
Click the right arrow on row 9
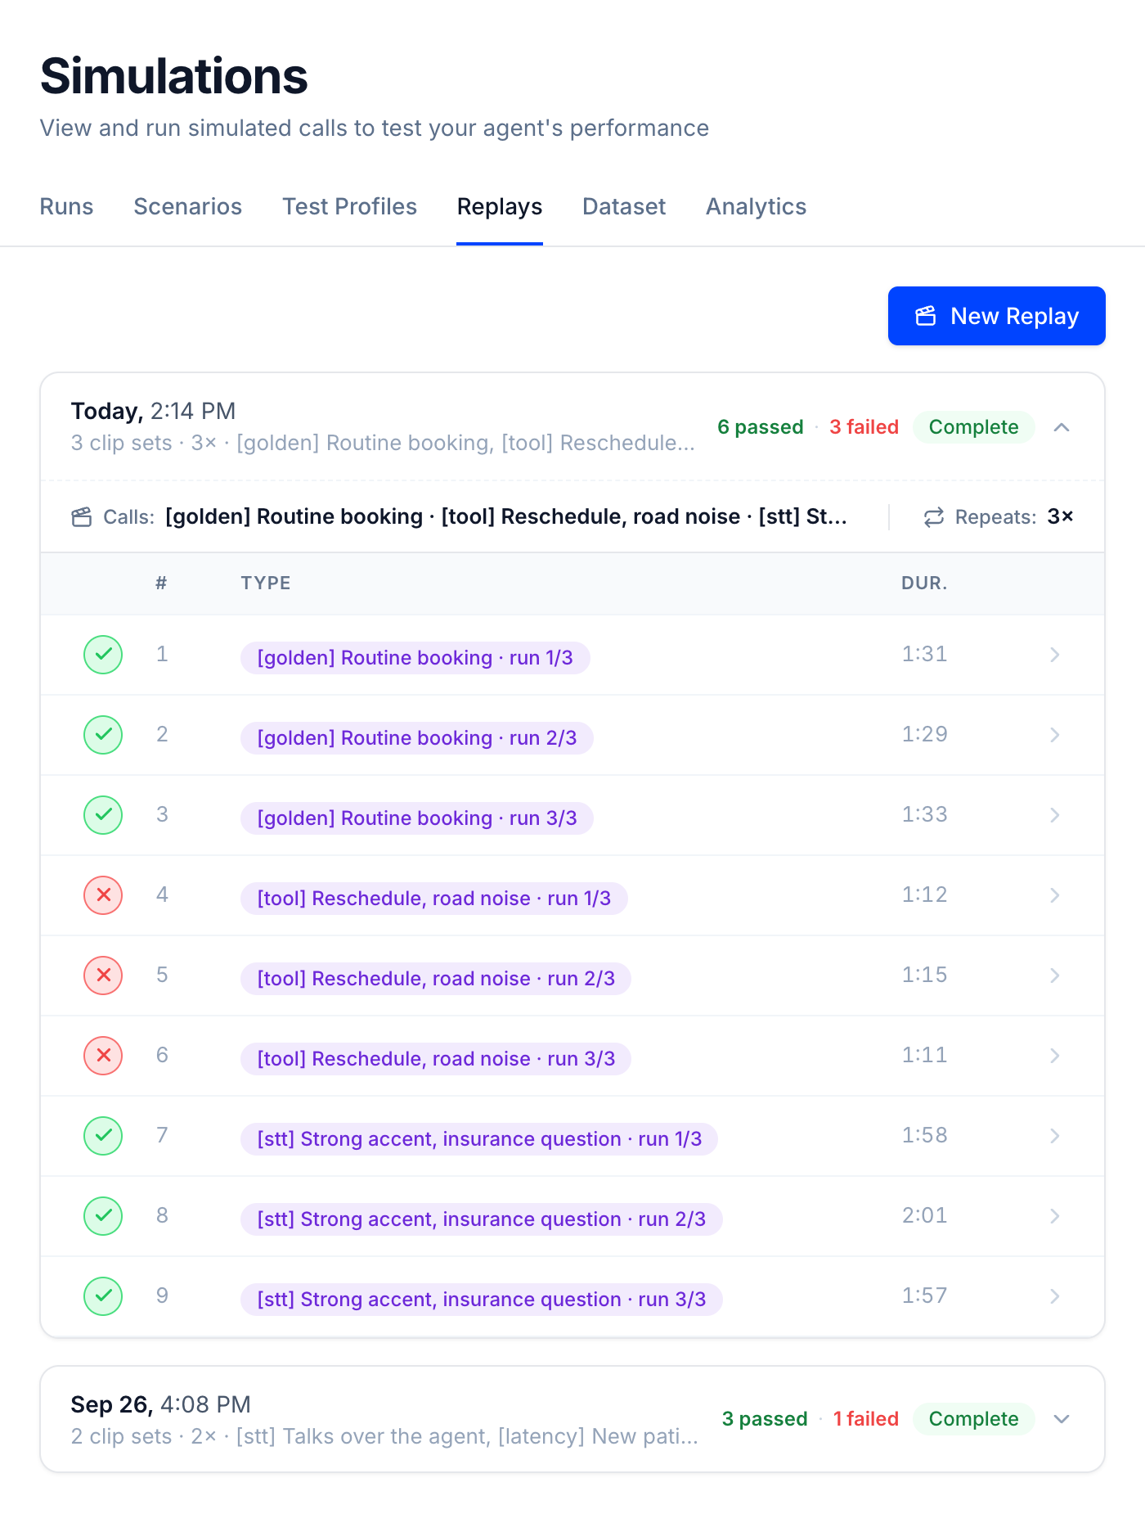point(1055,1296)
